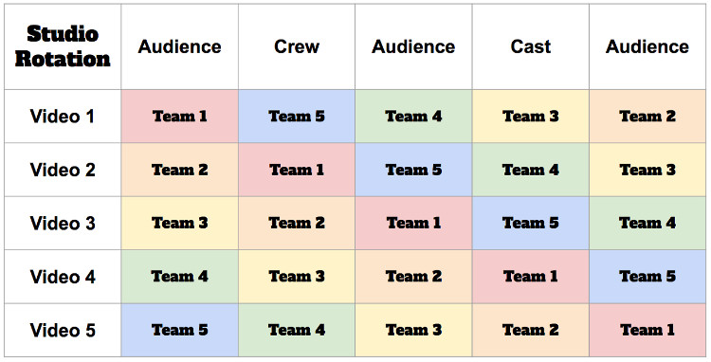Select Team 4 cell under Crew in Video 5
The height and width of the screenshot is (362, 711).
click(297, 330)
